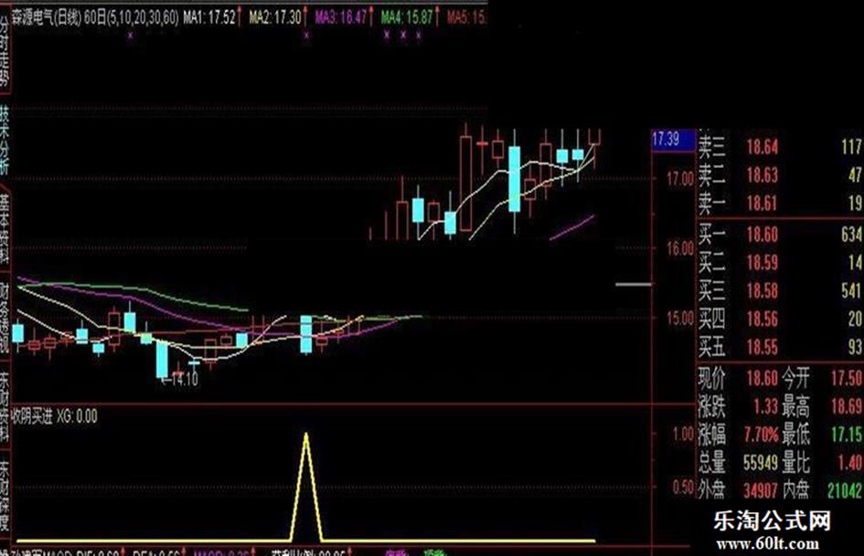Click the 外盘 value 34907
Screen dimensions: 864x556
point(761,490)
